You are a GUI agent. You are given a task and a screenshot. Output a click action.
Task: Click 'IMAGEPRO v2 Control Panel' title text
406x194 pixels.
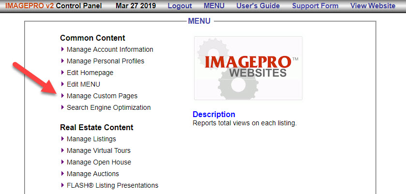pos(53,6)
